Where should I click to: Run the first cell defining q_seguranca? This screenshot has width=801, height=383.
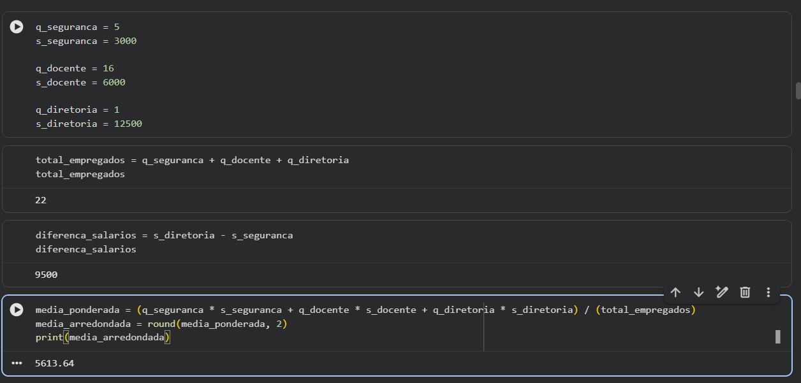tap(17, 27)
